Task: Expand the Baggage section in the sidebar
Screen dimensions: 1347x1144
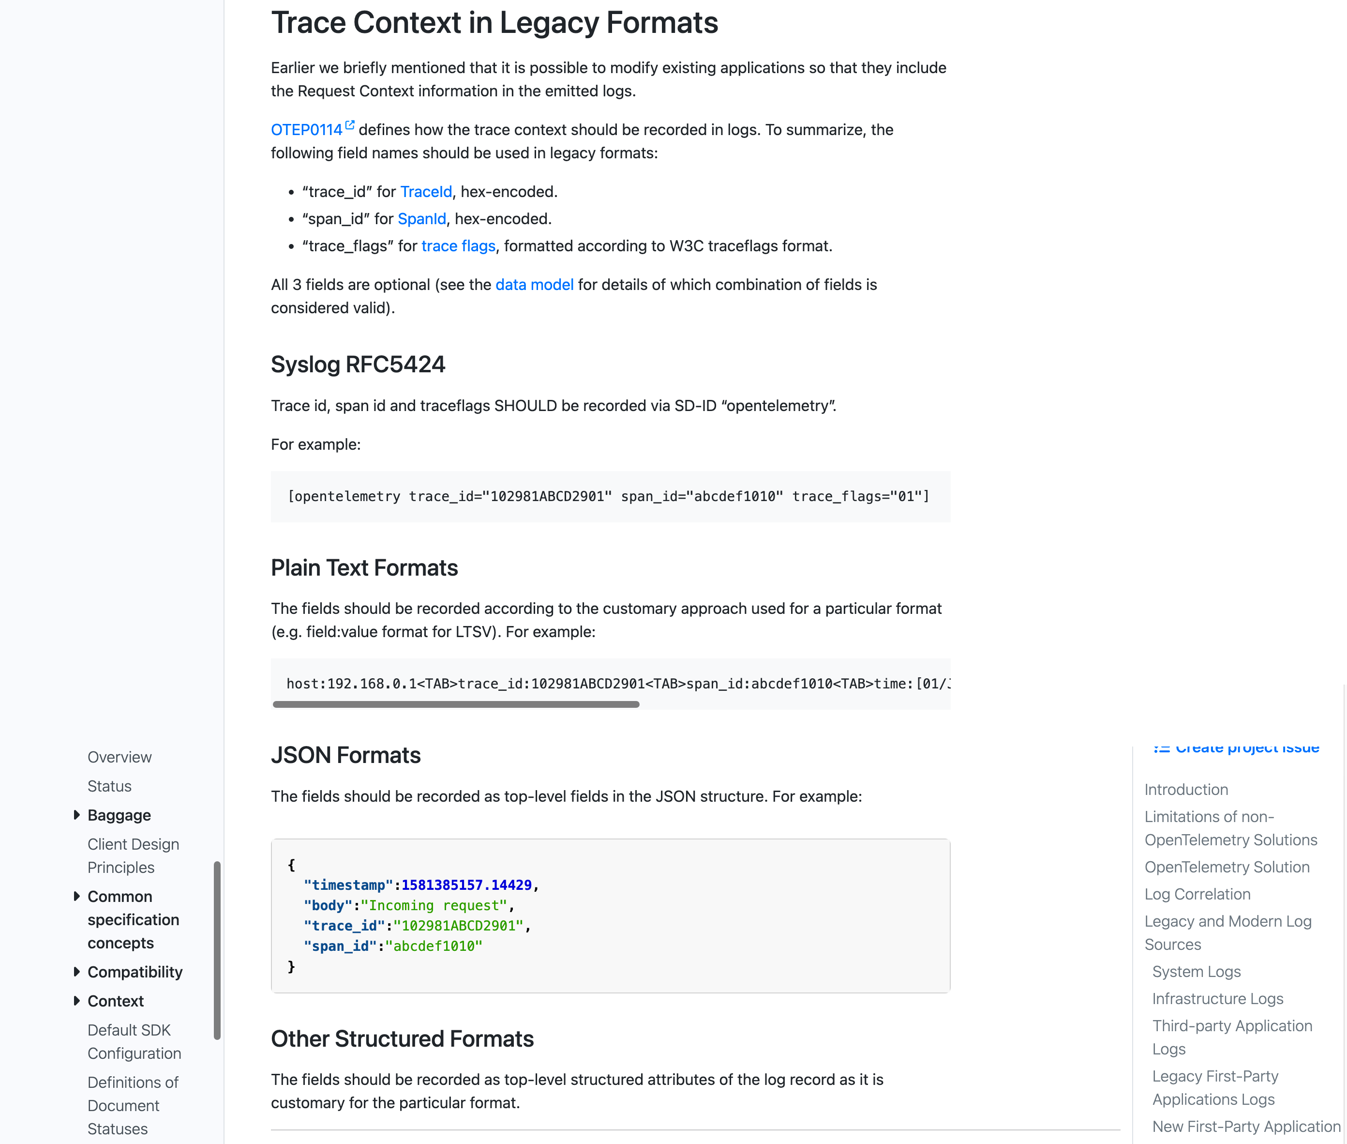Action: point(77,814)
